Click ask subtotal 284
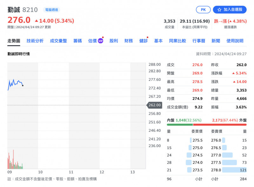254x187 pixels. tap(243, 179)
